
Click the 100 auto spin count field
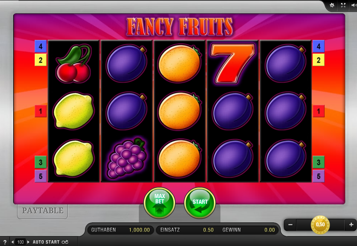(x=21, y=242)
